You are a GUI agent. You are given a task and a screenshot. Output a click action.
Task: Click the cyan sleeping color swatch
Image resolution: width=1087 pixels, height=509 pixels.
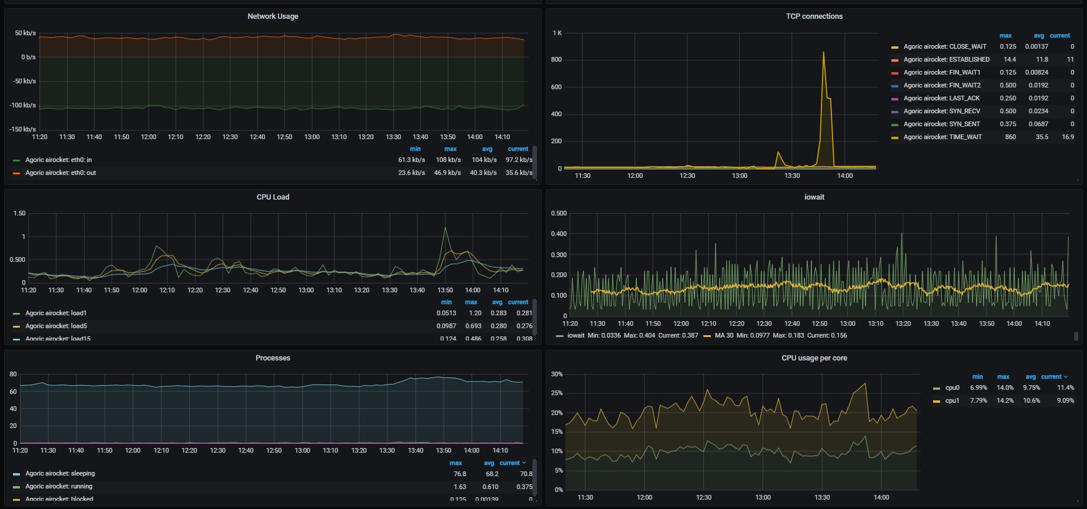tap(16, 474)
